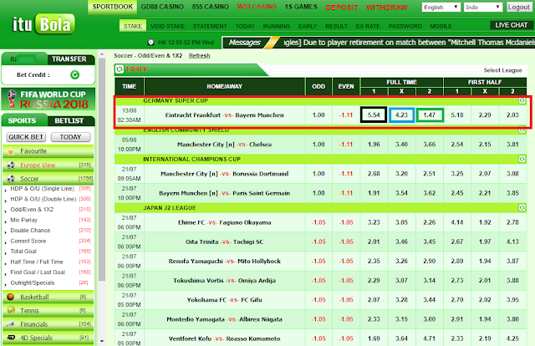The height and width of the screenshot is (346, 535).
Task: Click the 4D Specials icon
Action: 11,338
